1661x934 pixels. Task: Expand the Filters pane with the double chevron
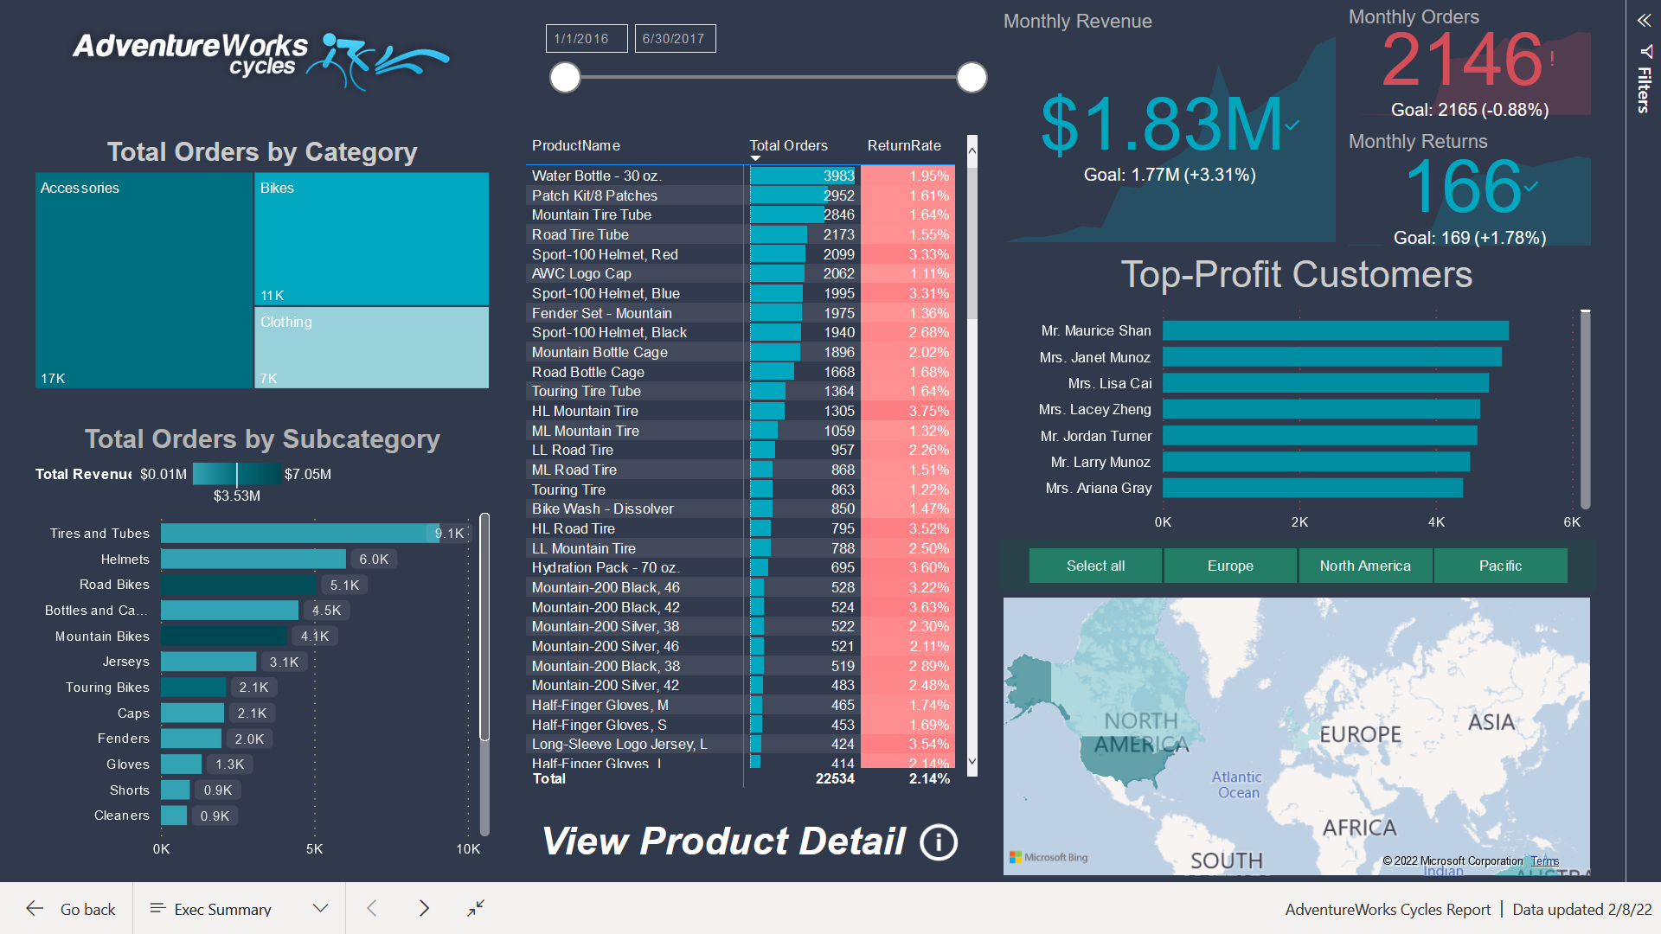pos(1643,22)
